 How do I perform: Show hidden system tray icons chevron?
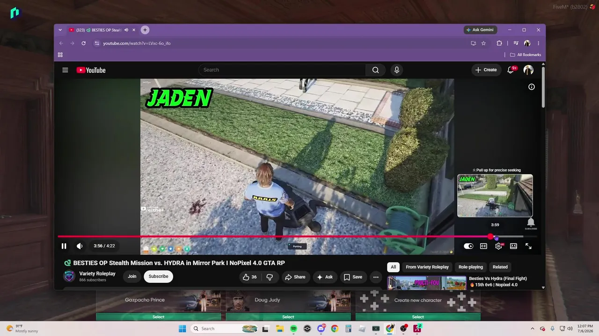click(532, 329)
